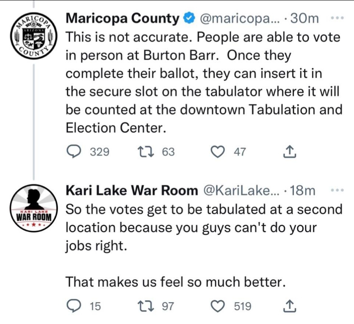The image size is (354, 324).
Task: Click the verified badge next to Maricopa County
Action: tap(189, 18)
